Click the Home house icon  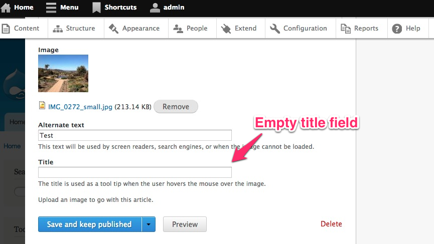[6, 8]
